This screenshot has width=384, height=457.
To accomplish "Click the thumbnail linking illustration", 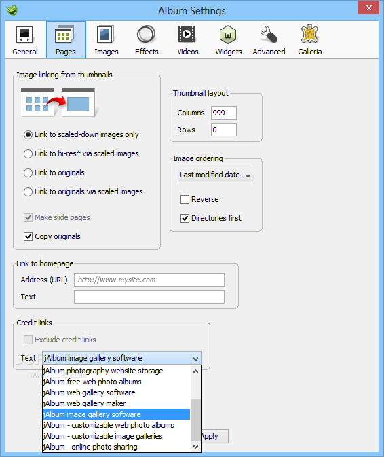I will click(x=58, y=102).
